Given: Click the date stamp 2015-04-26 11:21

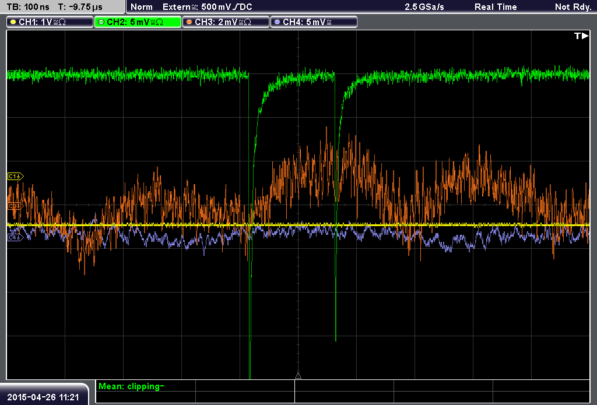Looking at the screenshot, I should [43, 397].
